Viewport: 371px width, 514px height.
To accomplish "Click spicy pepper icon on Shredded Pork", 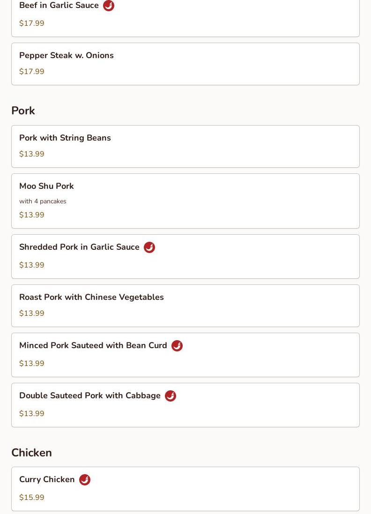I will point(149,247).
